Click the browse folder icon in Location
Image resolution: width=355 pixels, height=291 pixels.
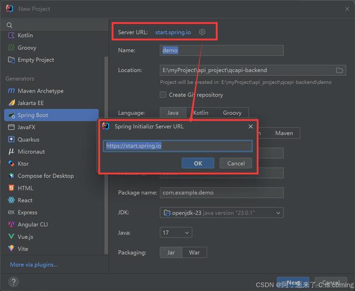pyautogui.click(x=340, y=70)
